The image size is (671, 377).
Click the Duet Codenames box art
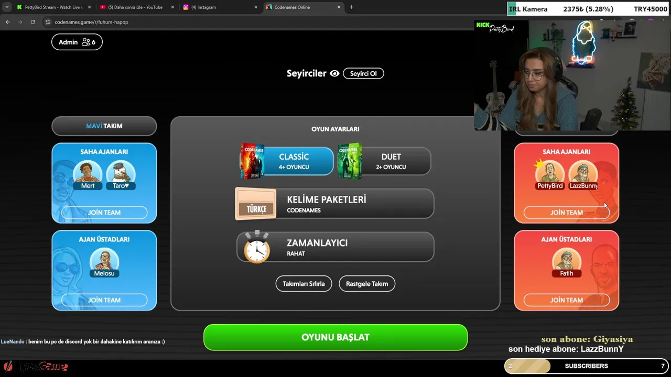pos(350,161)
